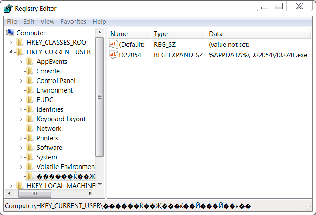
Task: Open the Help menu
Action: pyautogui.click(x=99, y=21)
